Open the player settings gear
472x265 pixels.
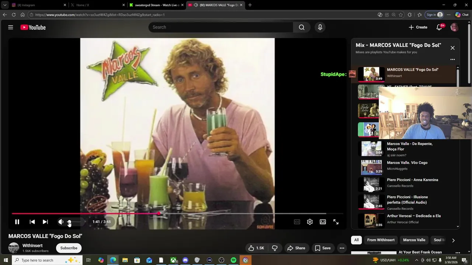[310, 222]
